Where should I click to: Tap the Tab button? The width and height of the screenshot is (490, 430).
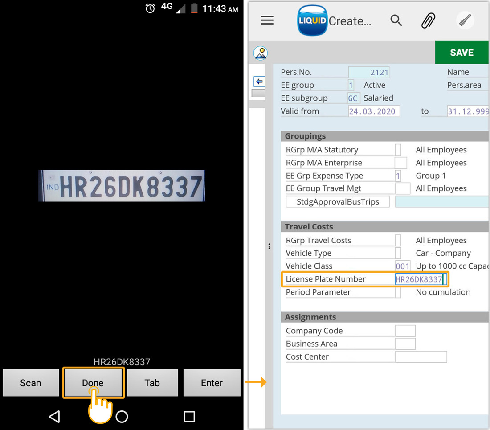(152, 383)
